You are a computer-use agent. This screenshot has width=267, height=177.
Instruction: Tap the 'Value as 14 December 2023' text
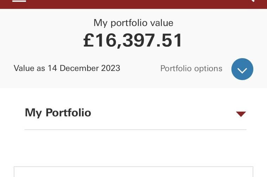tap(67, 68)
